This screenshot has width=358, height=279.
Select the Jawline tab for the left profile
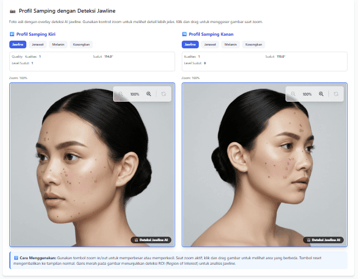pyautogui.click(x=18, y=44)
